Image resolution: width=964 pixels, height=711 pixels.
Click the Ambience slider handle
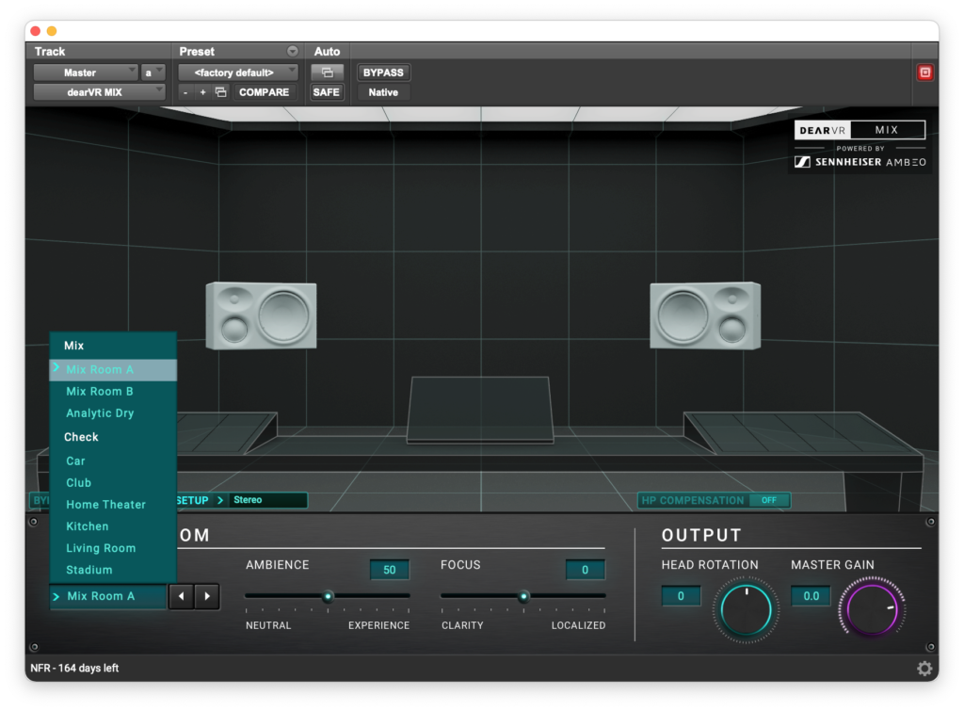pyautogui.click(x=329, y=596)
